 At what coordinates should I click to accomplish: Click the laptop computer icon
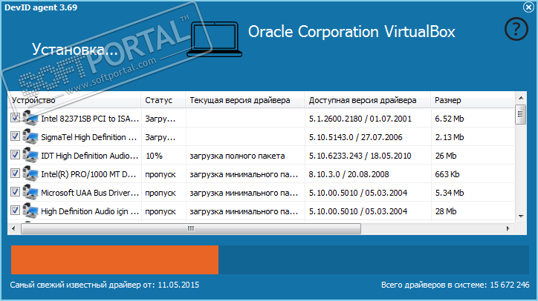pyautogui.click(x=215, y=39)
